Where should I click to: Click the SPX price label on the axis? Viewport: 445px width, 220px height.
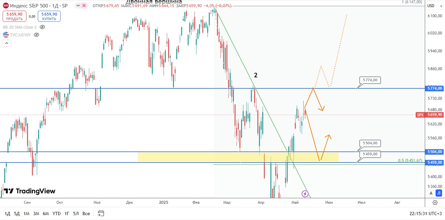tap(420, 115)
